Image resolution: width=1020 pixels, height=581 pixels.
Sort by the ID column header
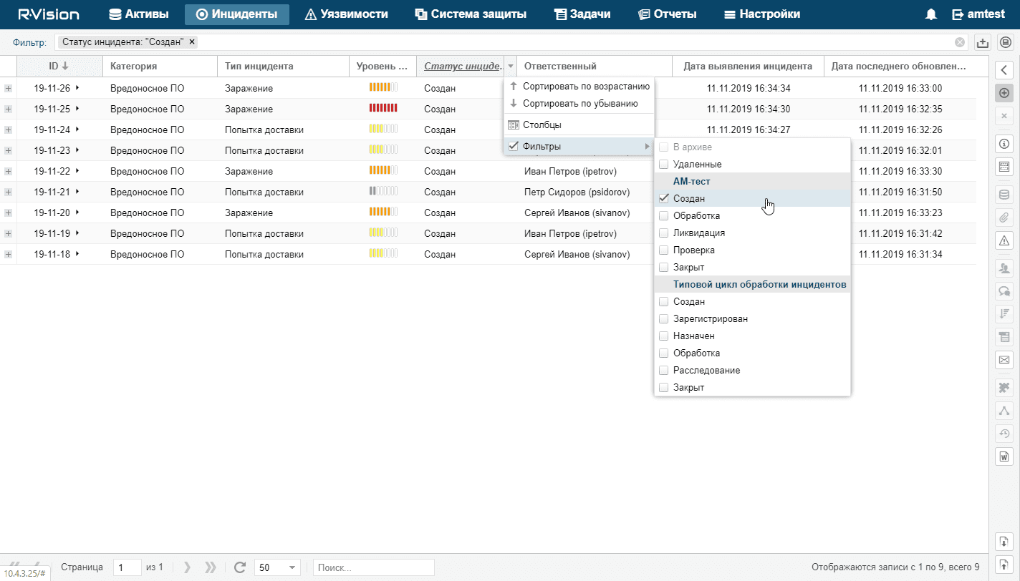click(59, 67)
